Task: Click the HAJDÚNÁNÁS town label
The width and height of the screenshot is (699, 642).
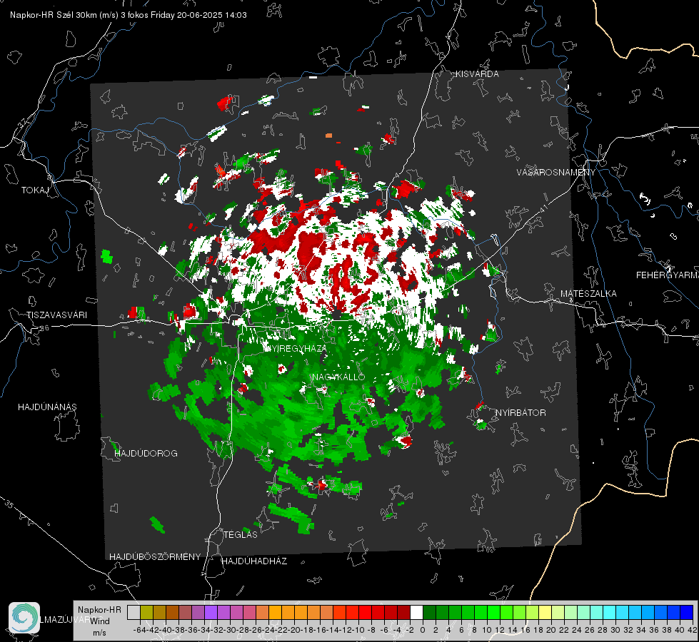Action: (47, 407)
